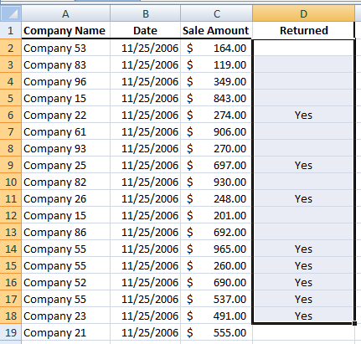Click the fill handle at selection corner
This screenshot has height=344, width=361.
tap(354, 323)
